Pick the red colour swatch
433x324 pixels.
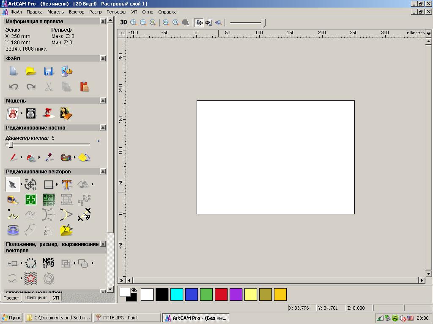point(221,294)
